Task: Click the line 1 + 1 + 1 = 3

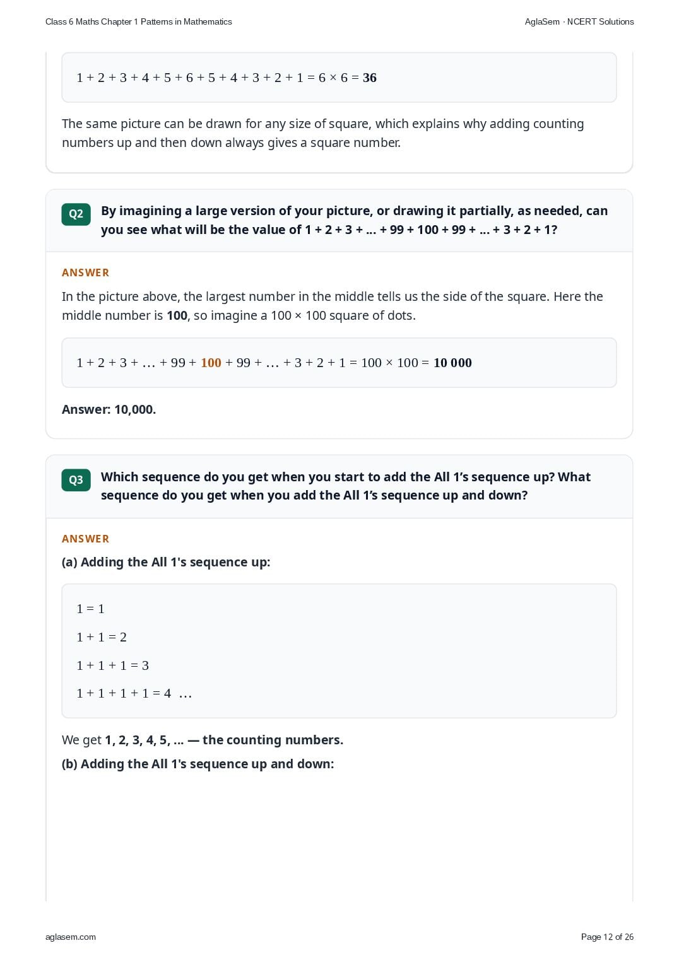Action: 112,665
